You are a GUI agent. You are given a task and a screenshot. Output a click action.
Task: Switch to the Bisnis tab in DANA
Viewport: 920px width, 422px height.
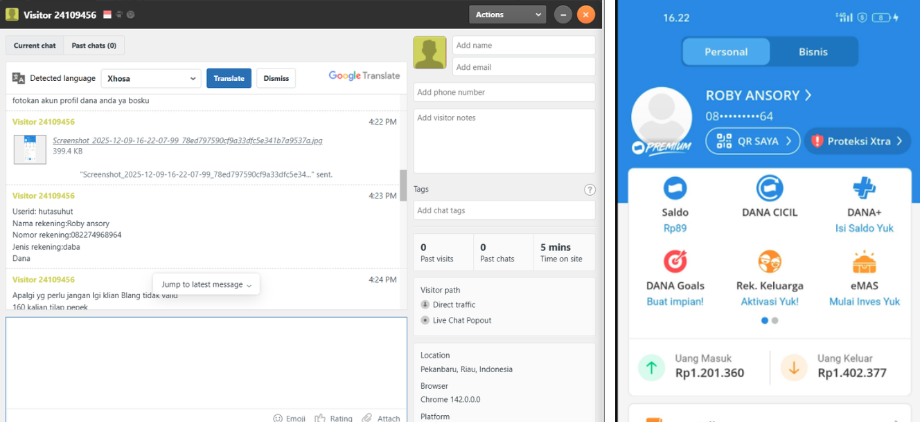coord(813,52)
